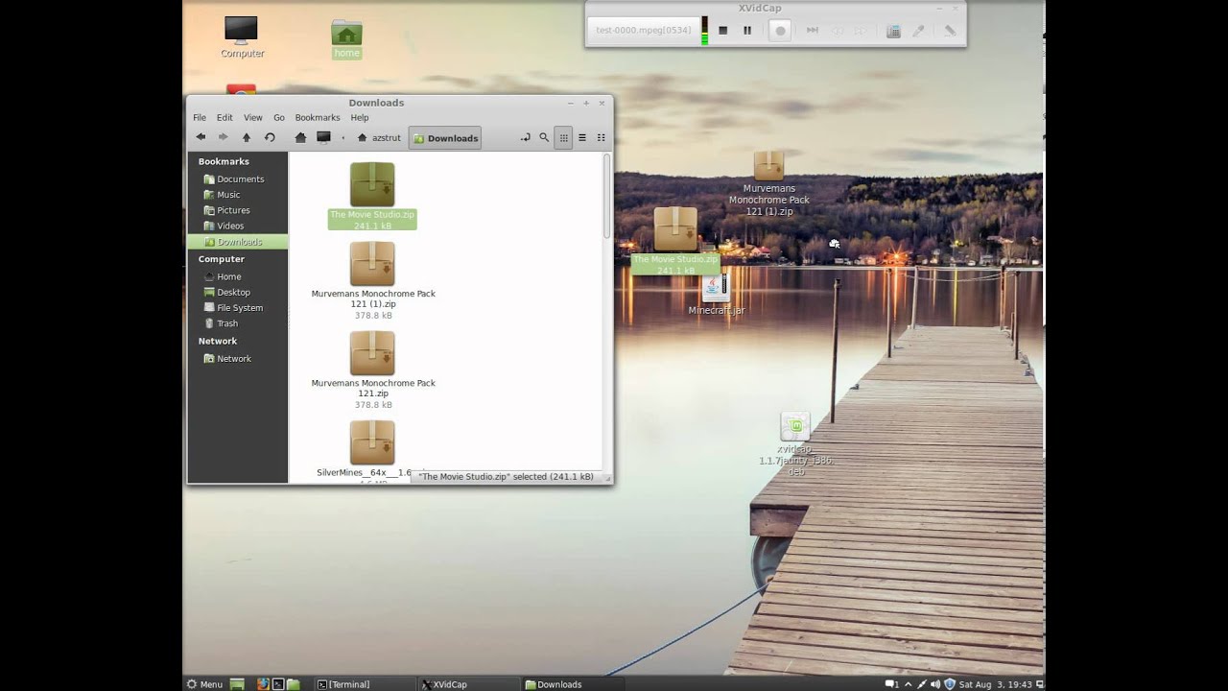Switch to list view

point(582,137)
